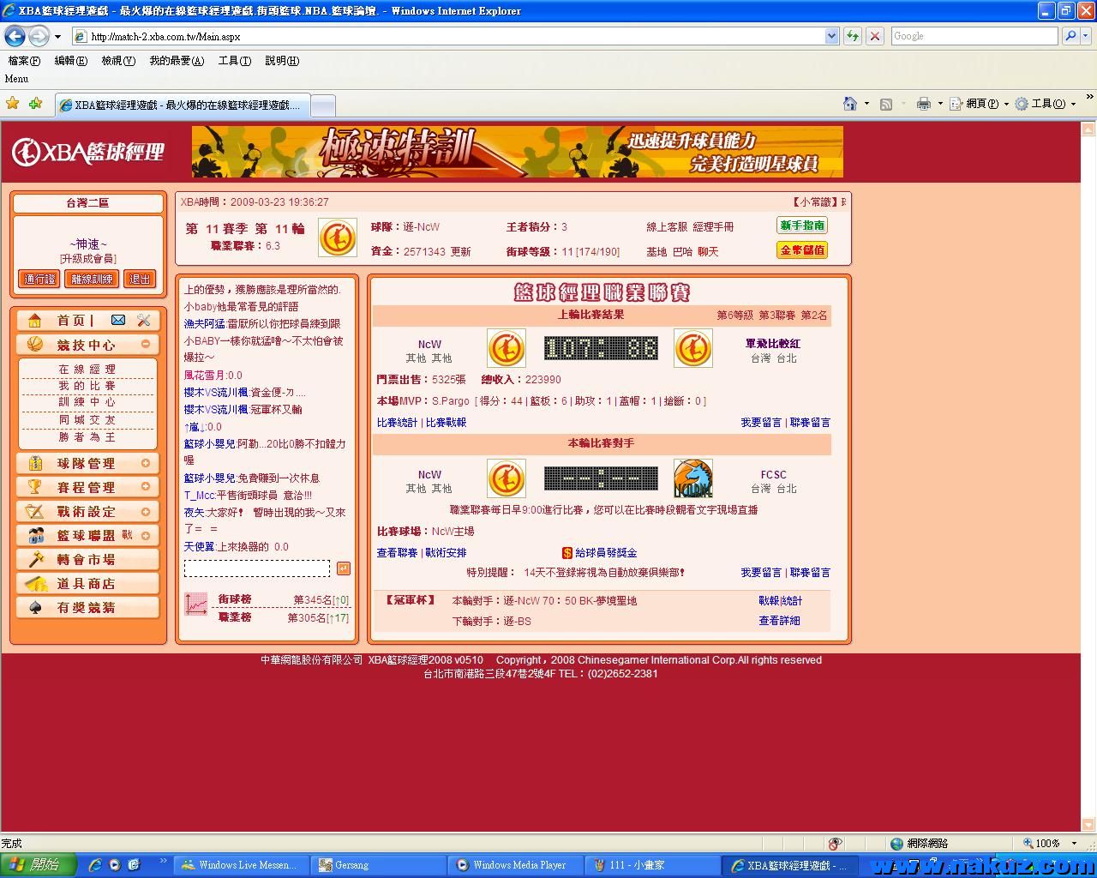Open the 道具商店 item shop menu
The height and width of the screenshot is (878, 1097).
[x=87, y=583]
